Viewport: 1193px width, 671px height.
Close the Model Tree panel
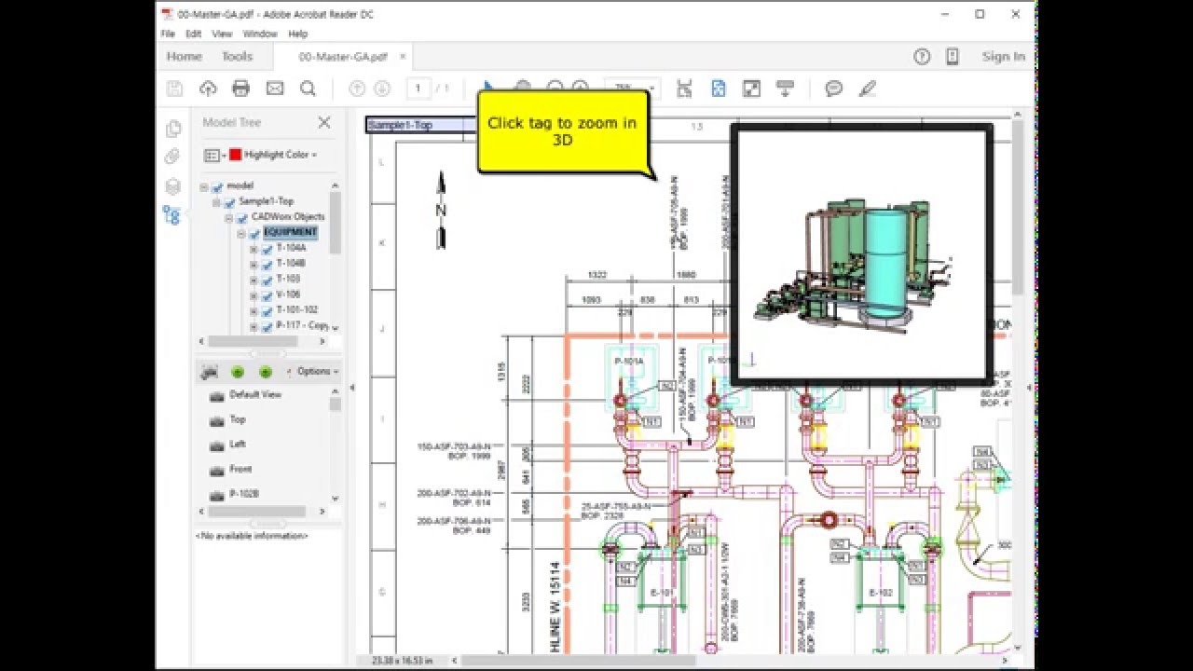324,122
